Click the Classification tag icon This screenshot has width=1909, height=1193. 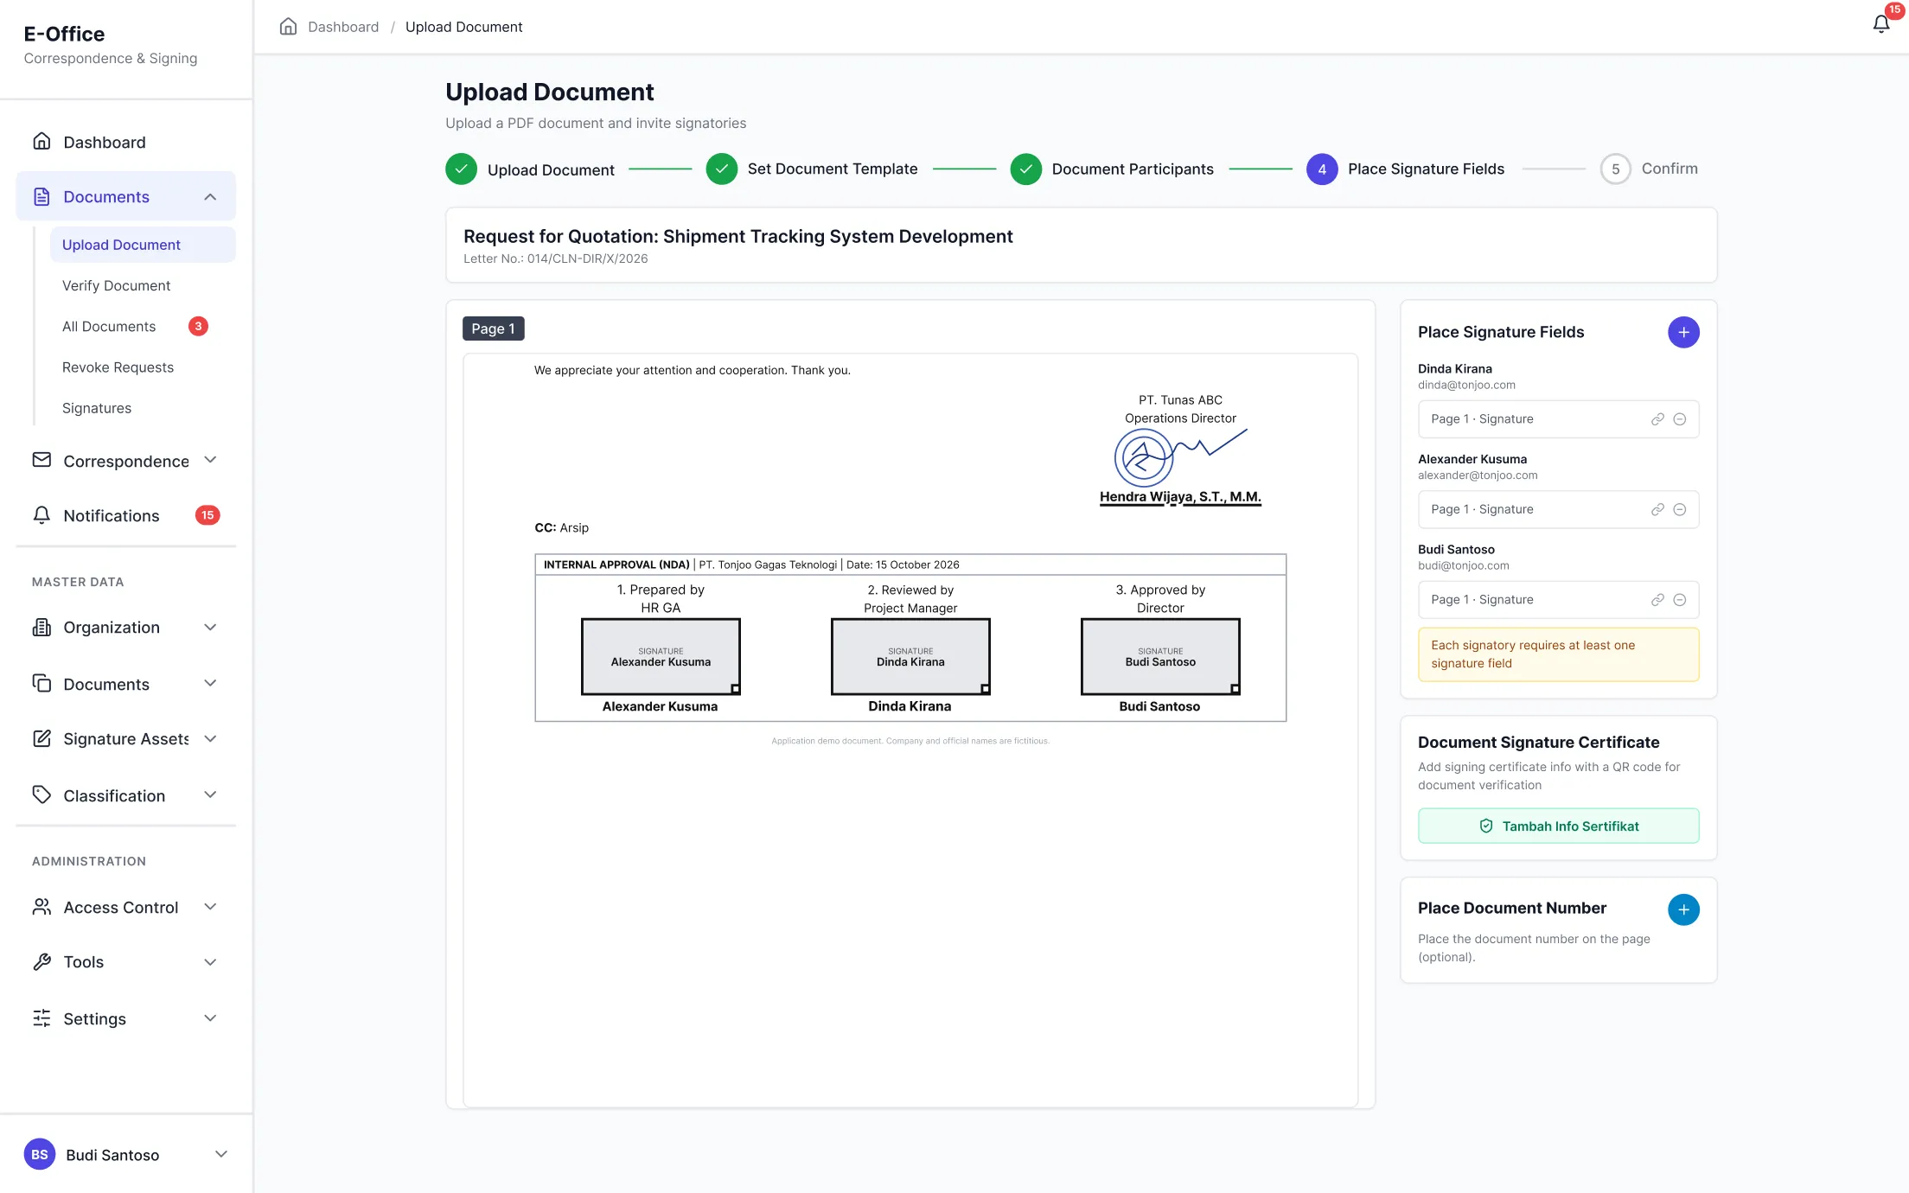tap(41, 794)
